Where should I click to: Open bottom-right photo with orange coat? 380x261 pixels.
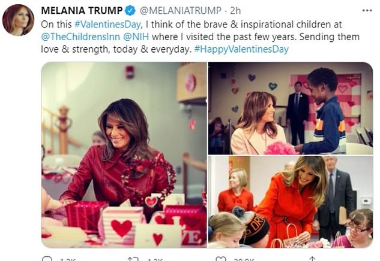point(291,202)
